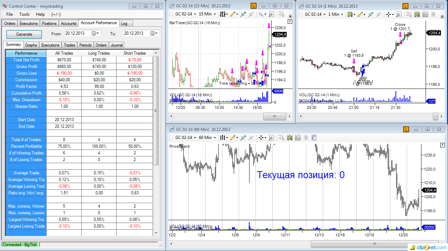Open the 15 Min interval dropdown
The width and height of the screenshot is (448, 251).
tap(207, 14)
